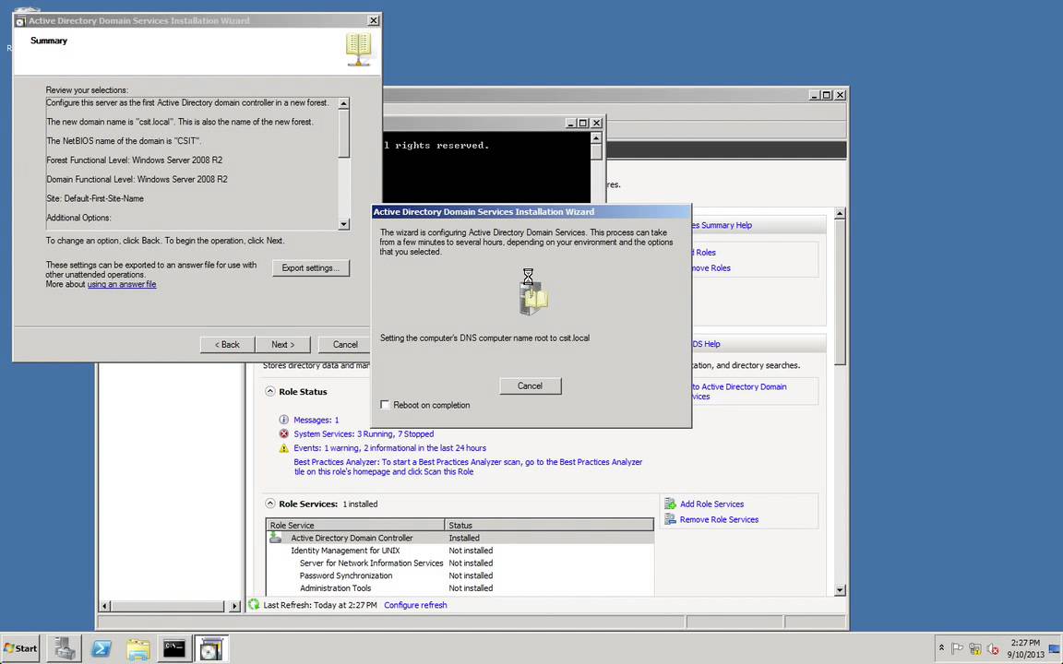Open Windows Explorer from the taskbar

click(x=138, y=648)
